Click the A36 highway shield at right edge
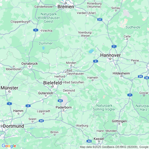The height and width of the screenshot is (149, 149). tap(147, 78)
